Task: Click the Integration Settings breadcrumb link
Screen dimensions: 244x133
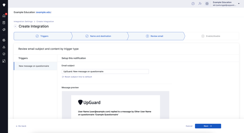Action: pos(23,22)
